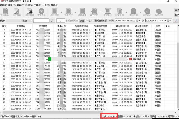Open the 数据(B) menu
The height and width of the screenshot is (119, 179).
coord(29,5)
